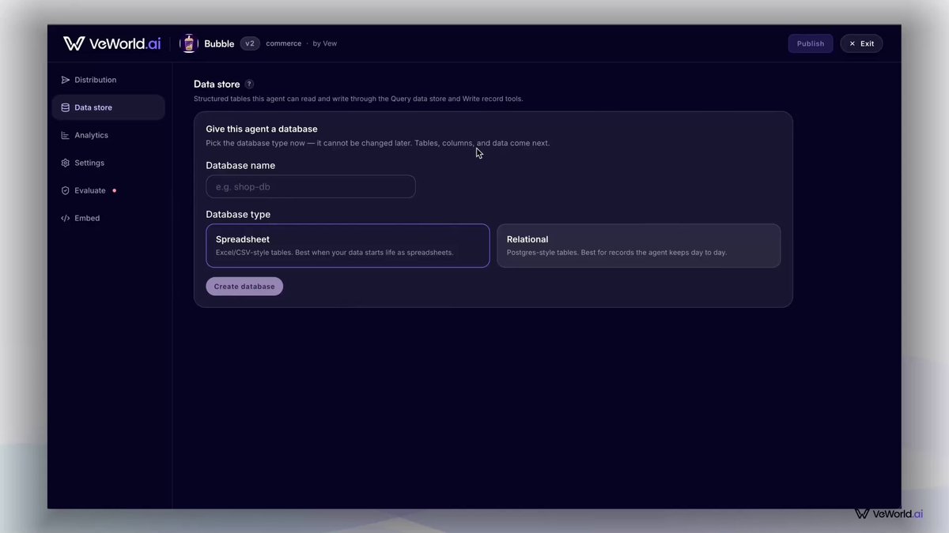The image size is (949, 533).
Task: Open Settings via its gear icon
Action: 66,163
